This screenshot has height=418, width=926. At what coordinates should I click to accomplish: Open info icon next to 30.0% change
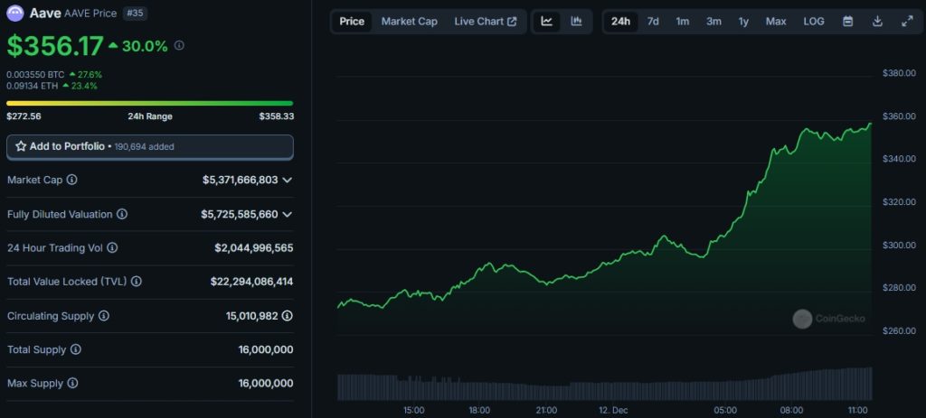click(x=180, y=45)
